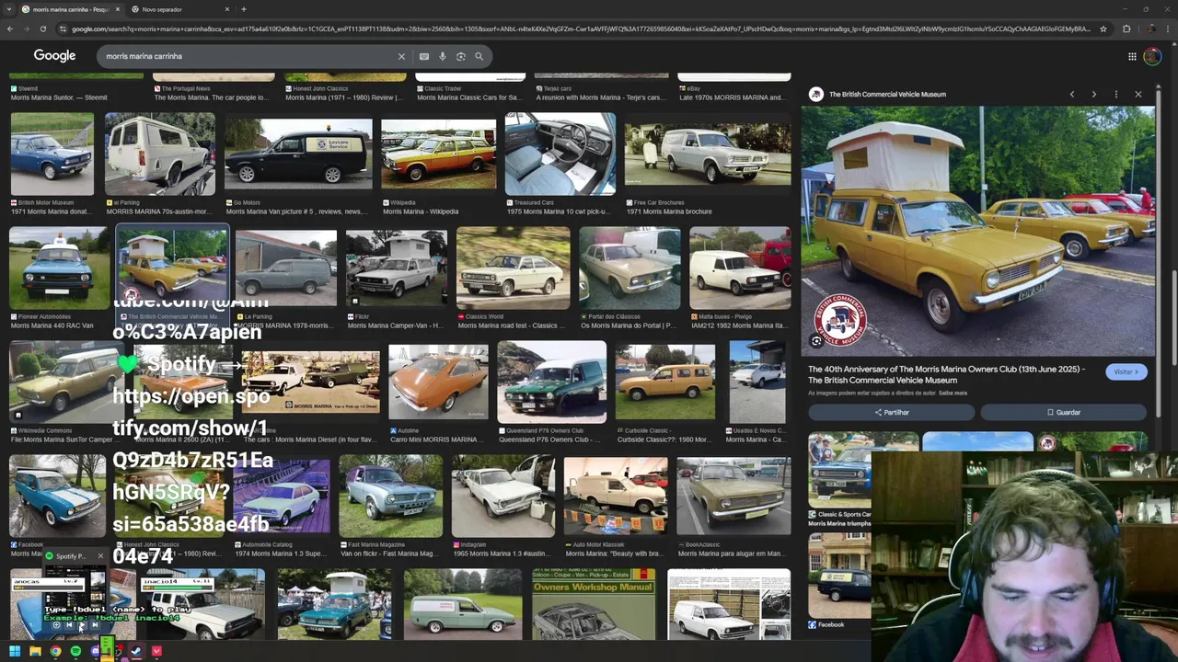
Task: Switch to the 'Novo separador' tab
Action: click(x=179, y=9)
